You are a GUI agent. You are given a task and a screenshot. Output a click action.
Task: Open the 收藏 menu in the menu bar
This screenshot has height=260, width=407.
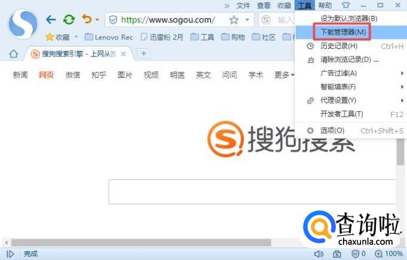pos(284,5)
